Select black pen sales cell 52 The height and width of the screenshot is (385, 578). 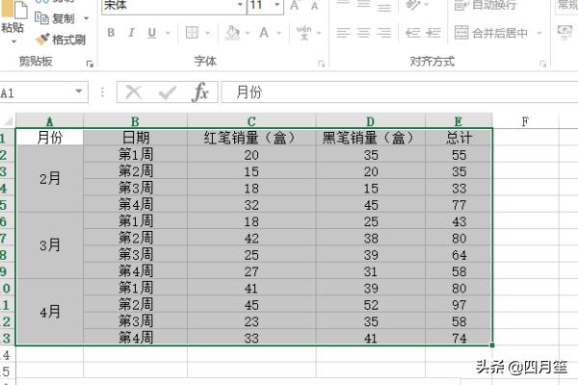coord(371,305)
